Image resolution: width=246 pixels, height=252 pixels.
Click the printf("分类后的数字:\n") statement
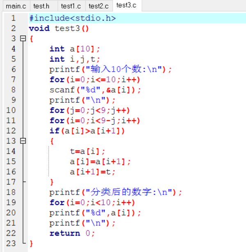point(116,192)
